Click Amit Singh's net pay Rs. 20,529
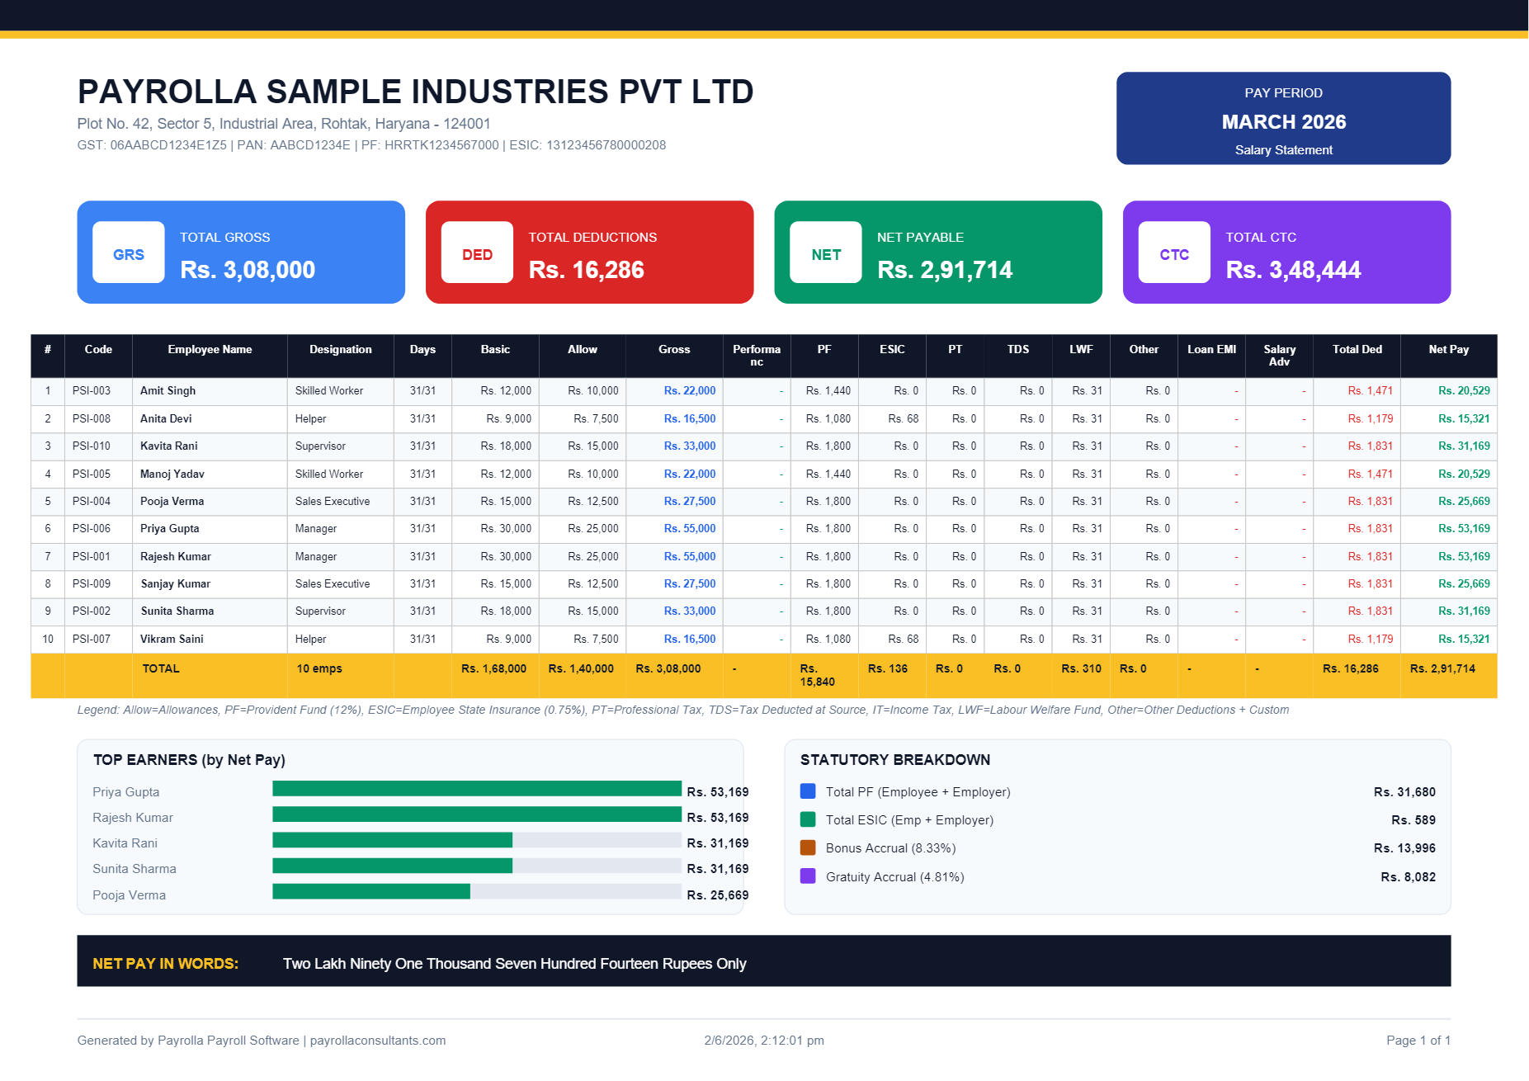Image resolution: width=1529 pixels, height=1081 pixels. click(x=1464, y=390)
